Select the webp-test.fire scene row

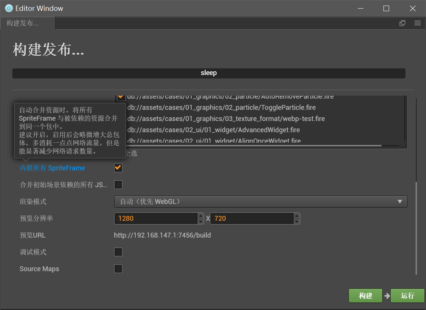(x=226, y=118)
